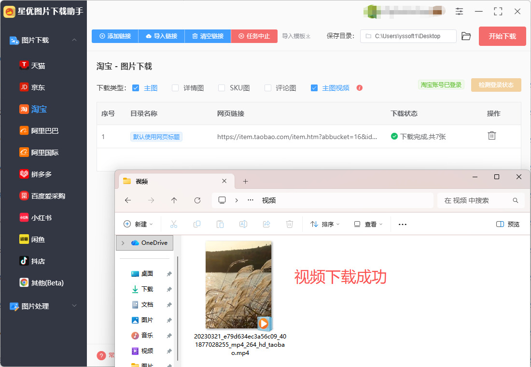
Task: Click the Share icon in Explorer toolbar
Action: pyautogui.click(x=266, y=224)
